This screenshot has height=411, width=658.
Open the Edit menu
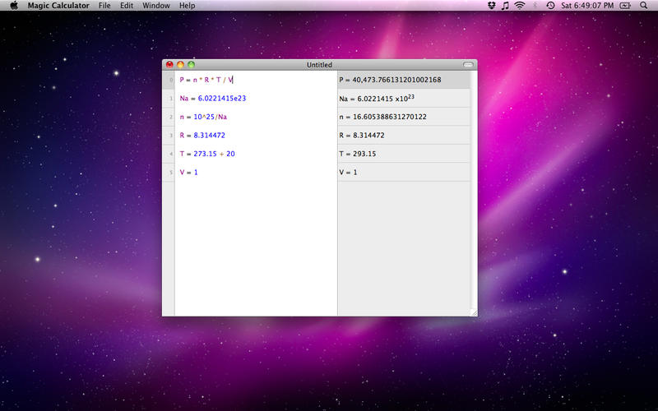[x=127, y=6]
